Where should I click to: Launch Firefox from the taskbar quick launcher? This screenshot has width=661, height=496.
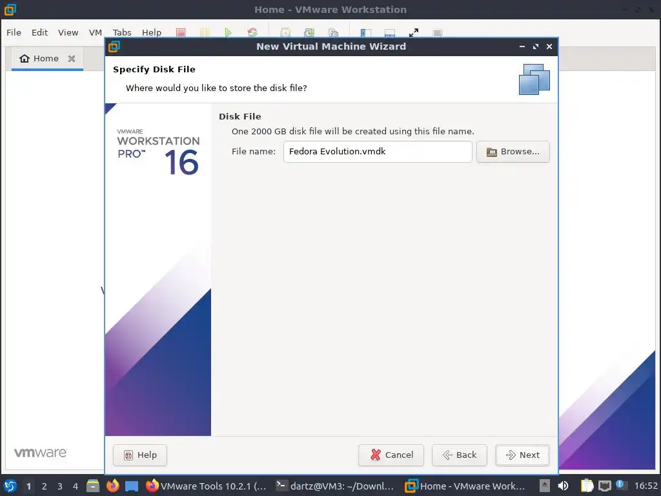click(x=112, y=486)
